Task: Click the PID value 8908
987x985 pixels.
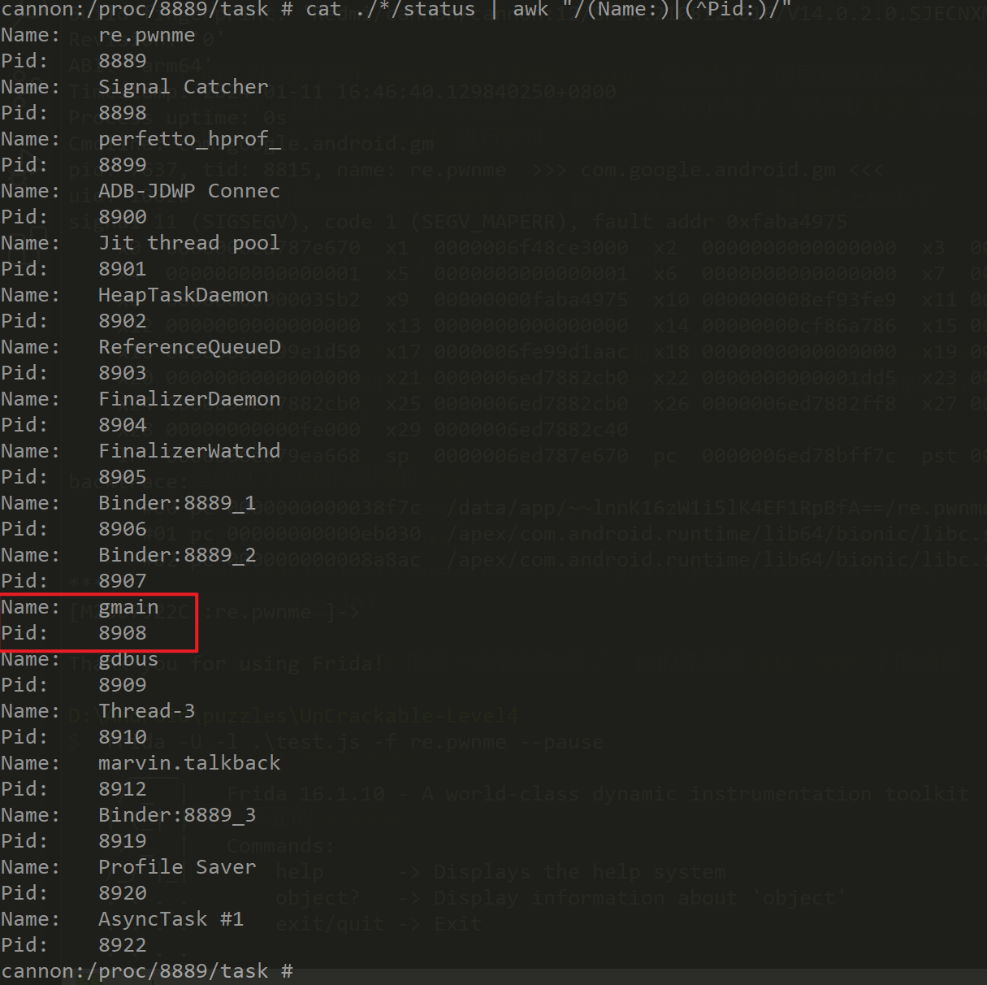Action: (x=123, y=633)
